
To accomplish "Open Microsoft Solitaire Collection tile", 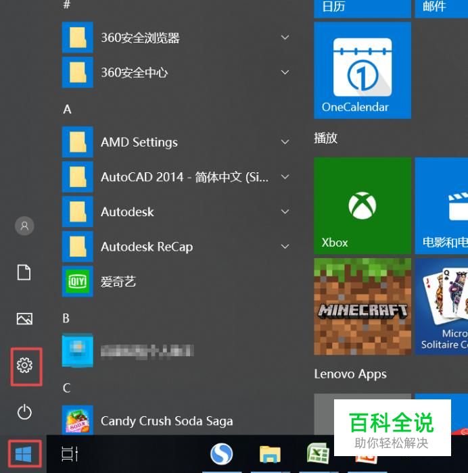I will pos(442,307).
